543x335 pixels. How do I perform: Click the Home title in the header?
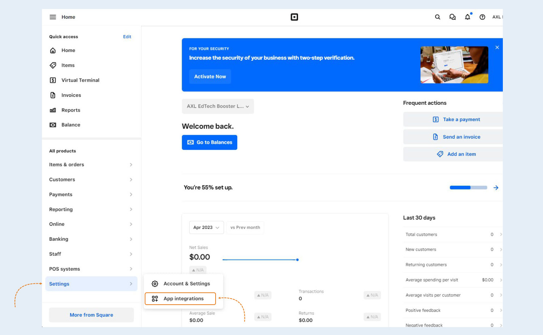[68, 17]
